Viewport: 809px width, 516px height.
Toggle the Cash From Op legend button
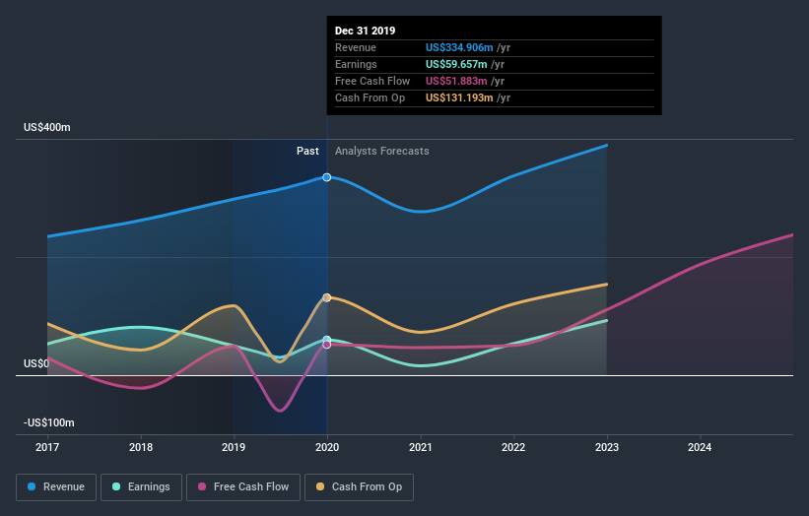click(359, 487)
